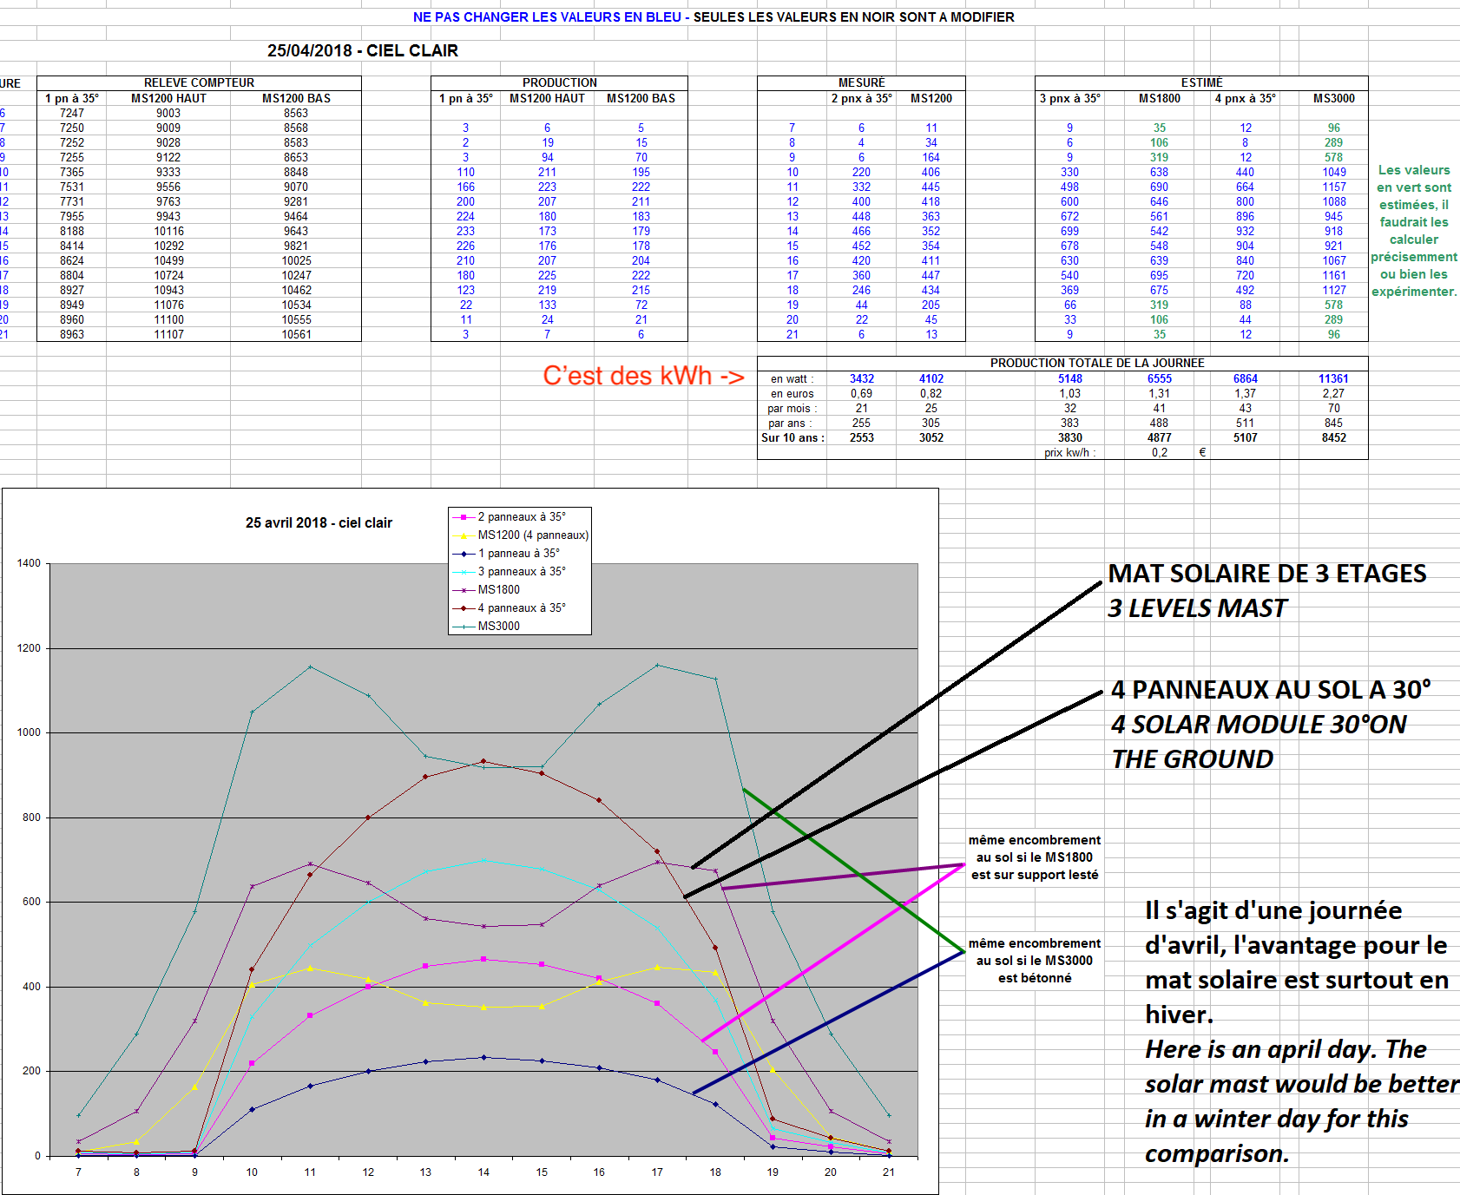Select legend entry MS3000
The image size is (1460, 1195).
tap(486, 626)
